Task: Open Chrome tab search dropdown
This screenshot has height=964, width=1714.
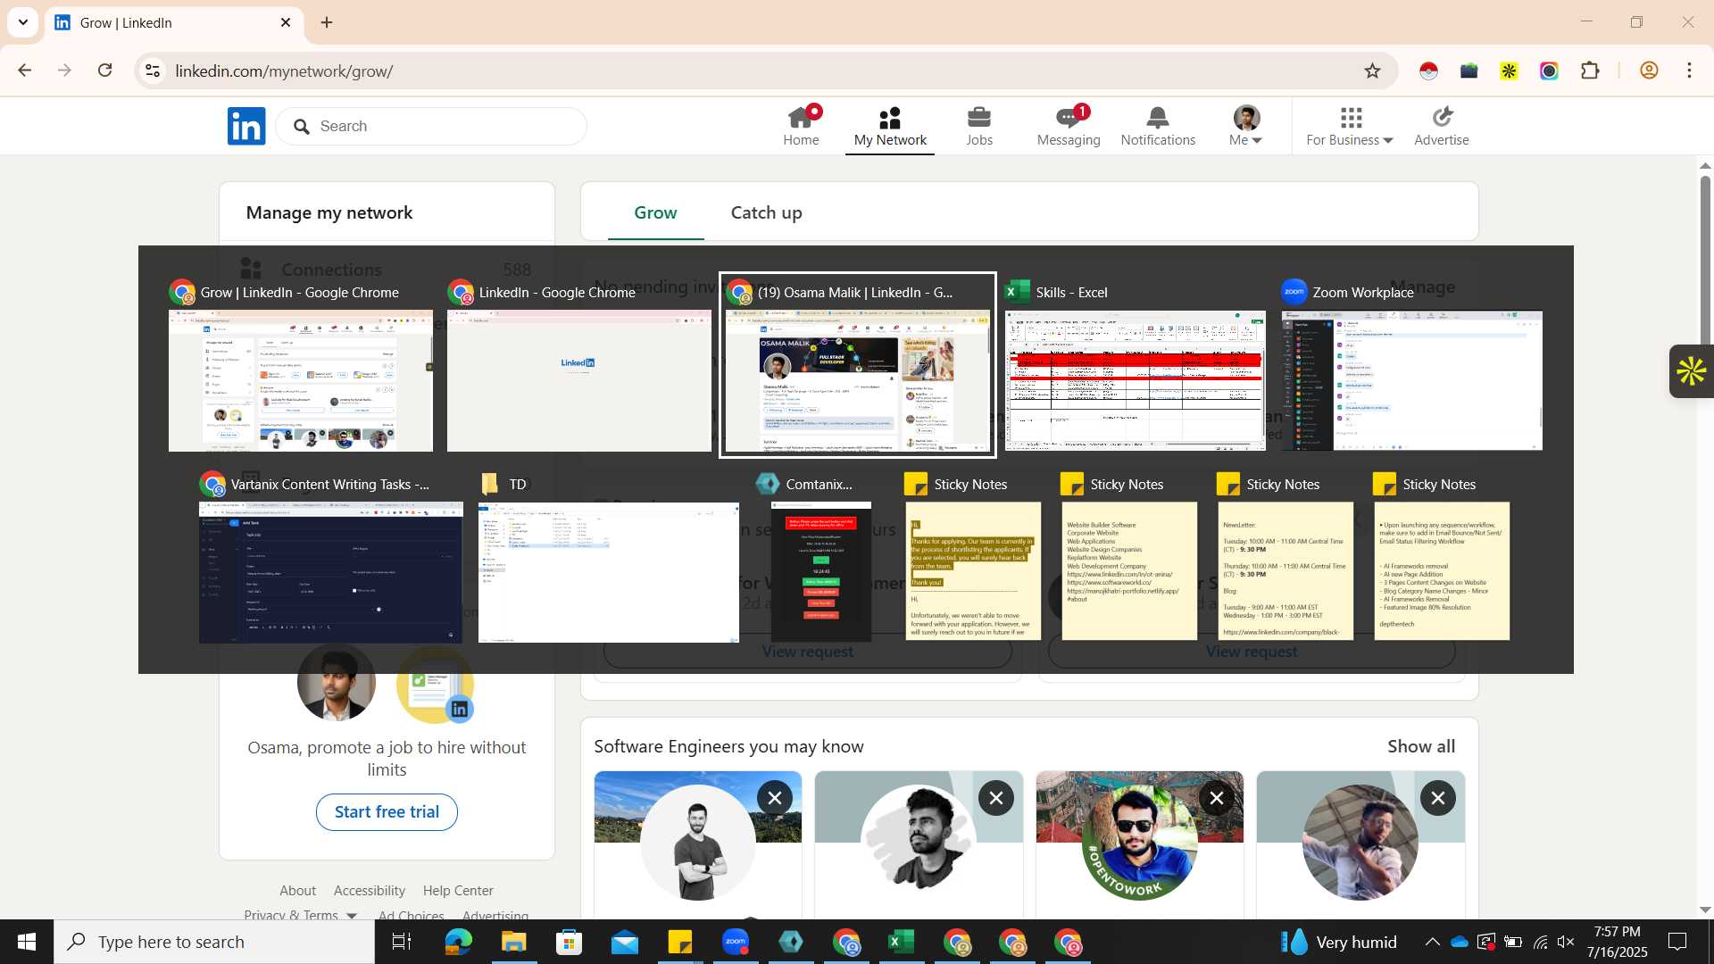Action: point(23,22)
